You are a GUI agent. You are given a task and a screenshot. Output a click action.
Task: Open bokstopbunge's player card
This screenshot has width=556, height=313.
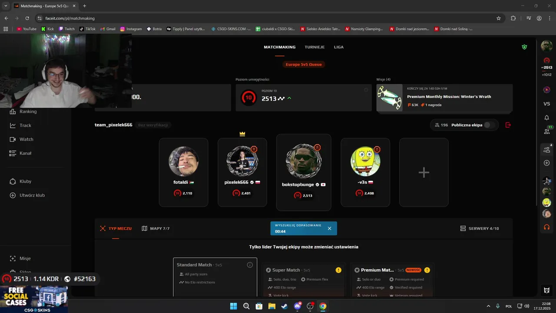(304, 172)
